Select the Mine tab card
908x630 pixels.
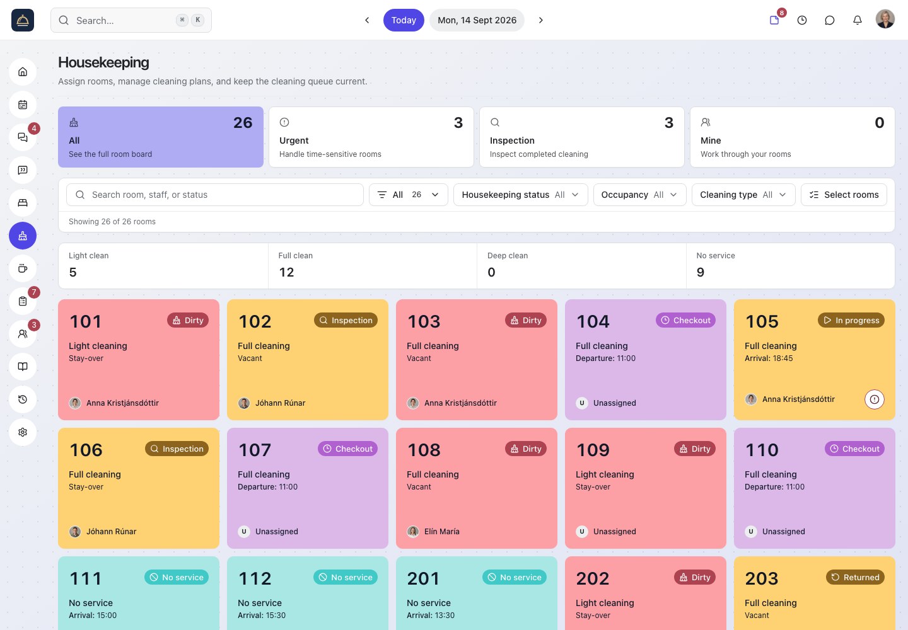coord(793,137)
